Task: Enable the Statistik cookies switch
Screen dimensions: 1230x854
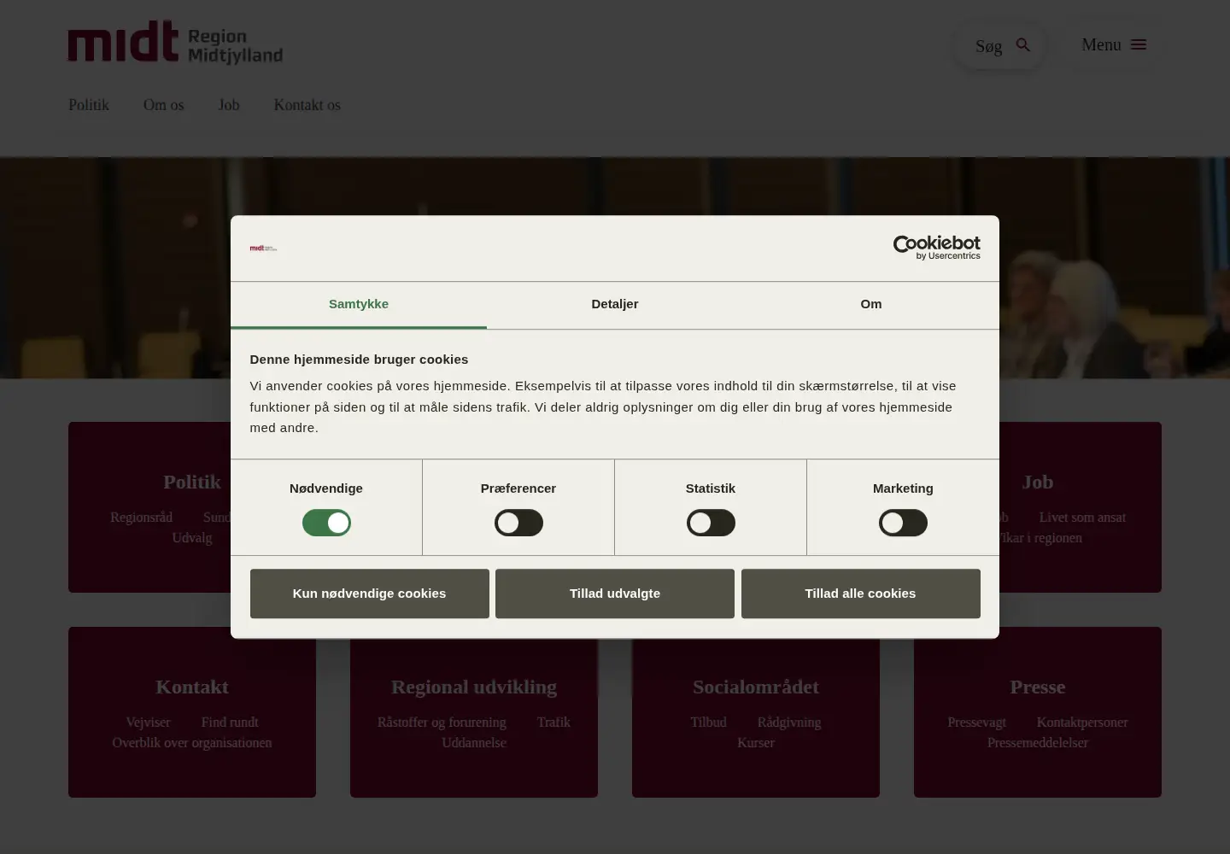Action: coord(711,523)
